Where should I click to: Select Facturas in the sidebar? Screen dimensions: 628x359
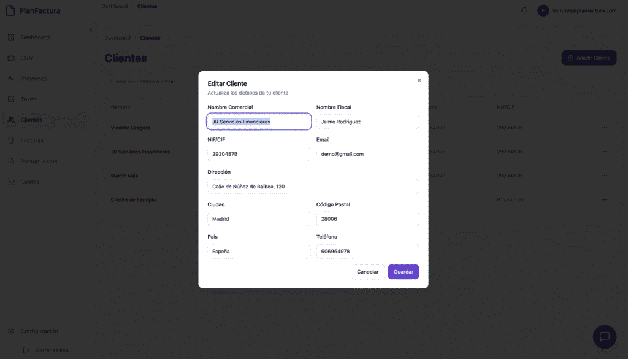(32, 141)
